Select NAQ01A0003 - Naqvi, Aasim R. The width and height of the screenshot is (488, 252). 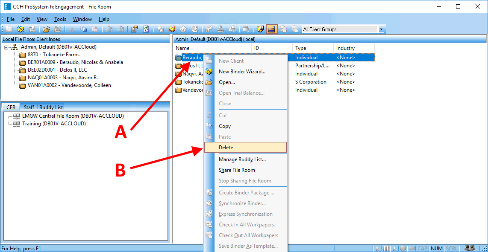coord(62,77)
